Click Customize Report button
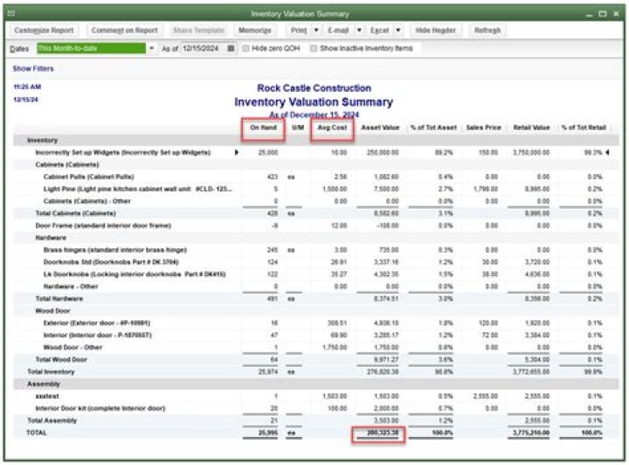The width and height of the screenshot is (629, 465). coord(44,31)
